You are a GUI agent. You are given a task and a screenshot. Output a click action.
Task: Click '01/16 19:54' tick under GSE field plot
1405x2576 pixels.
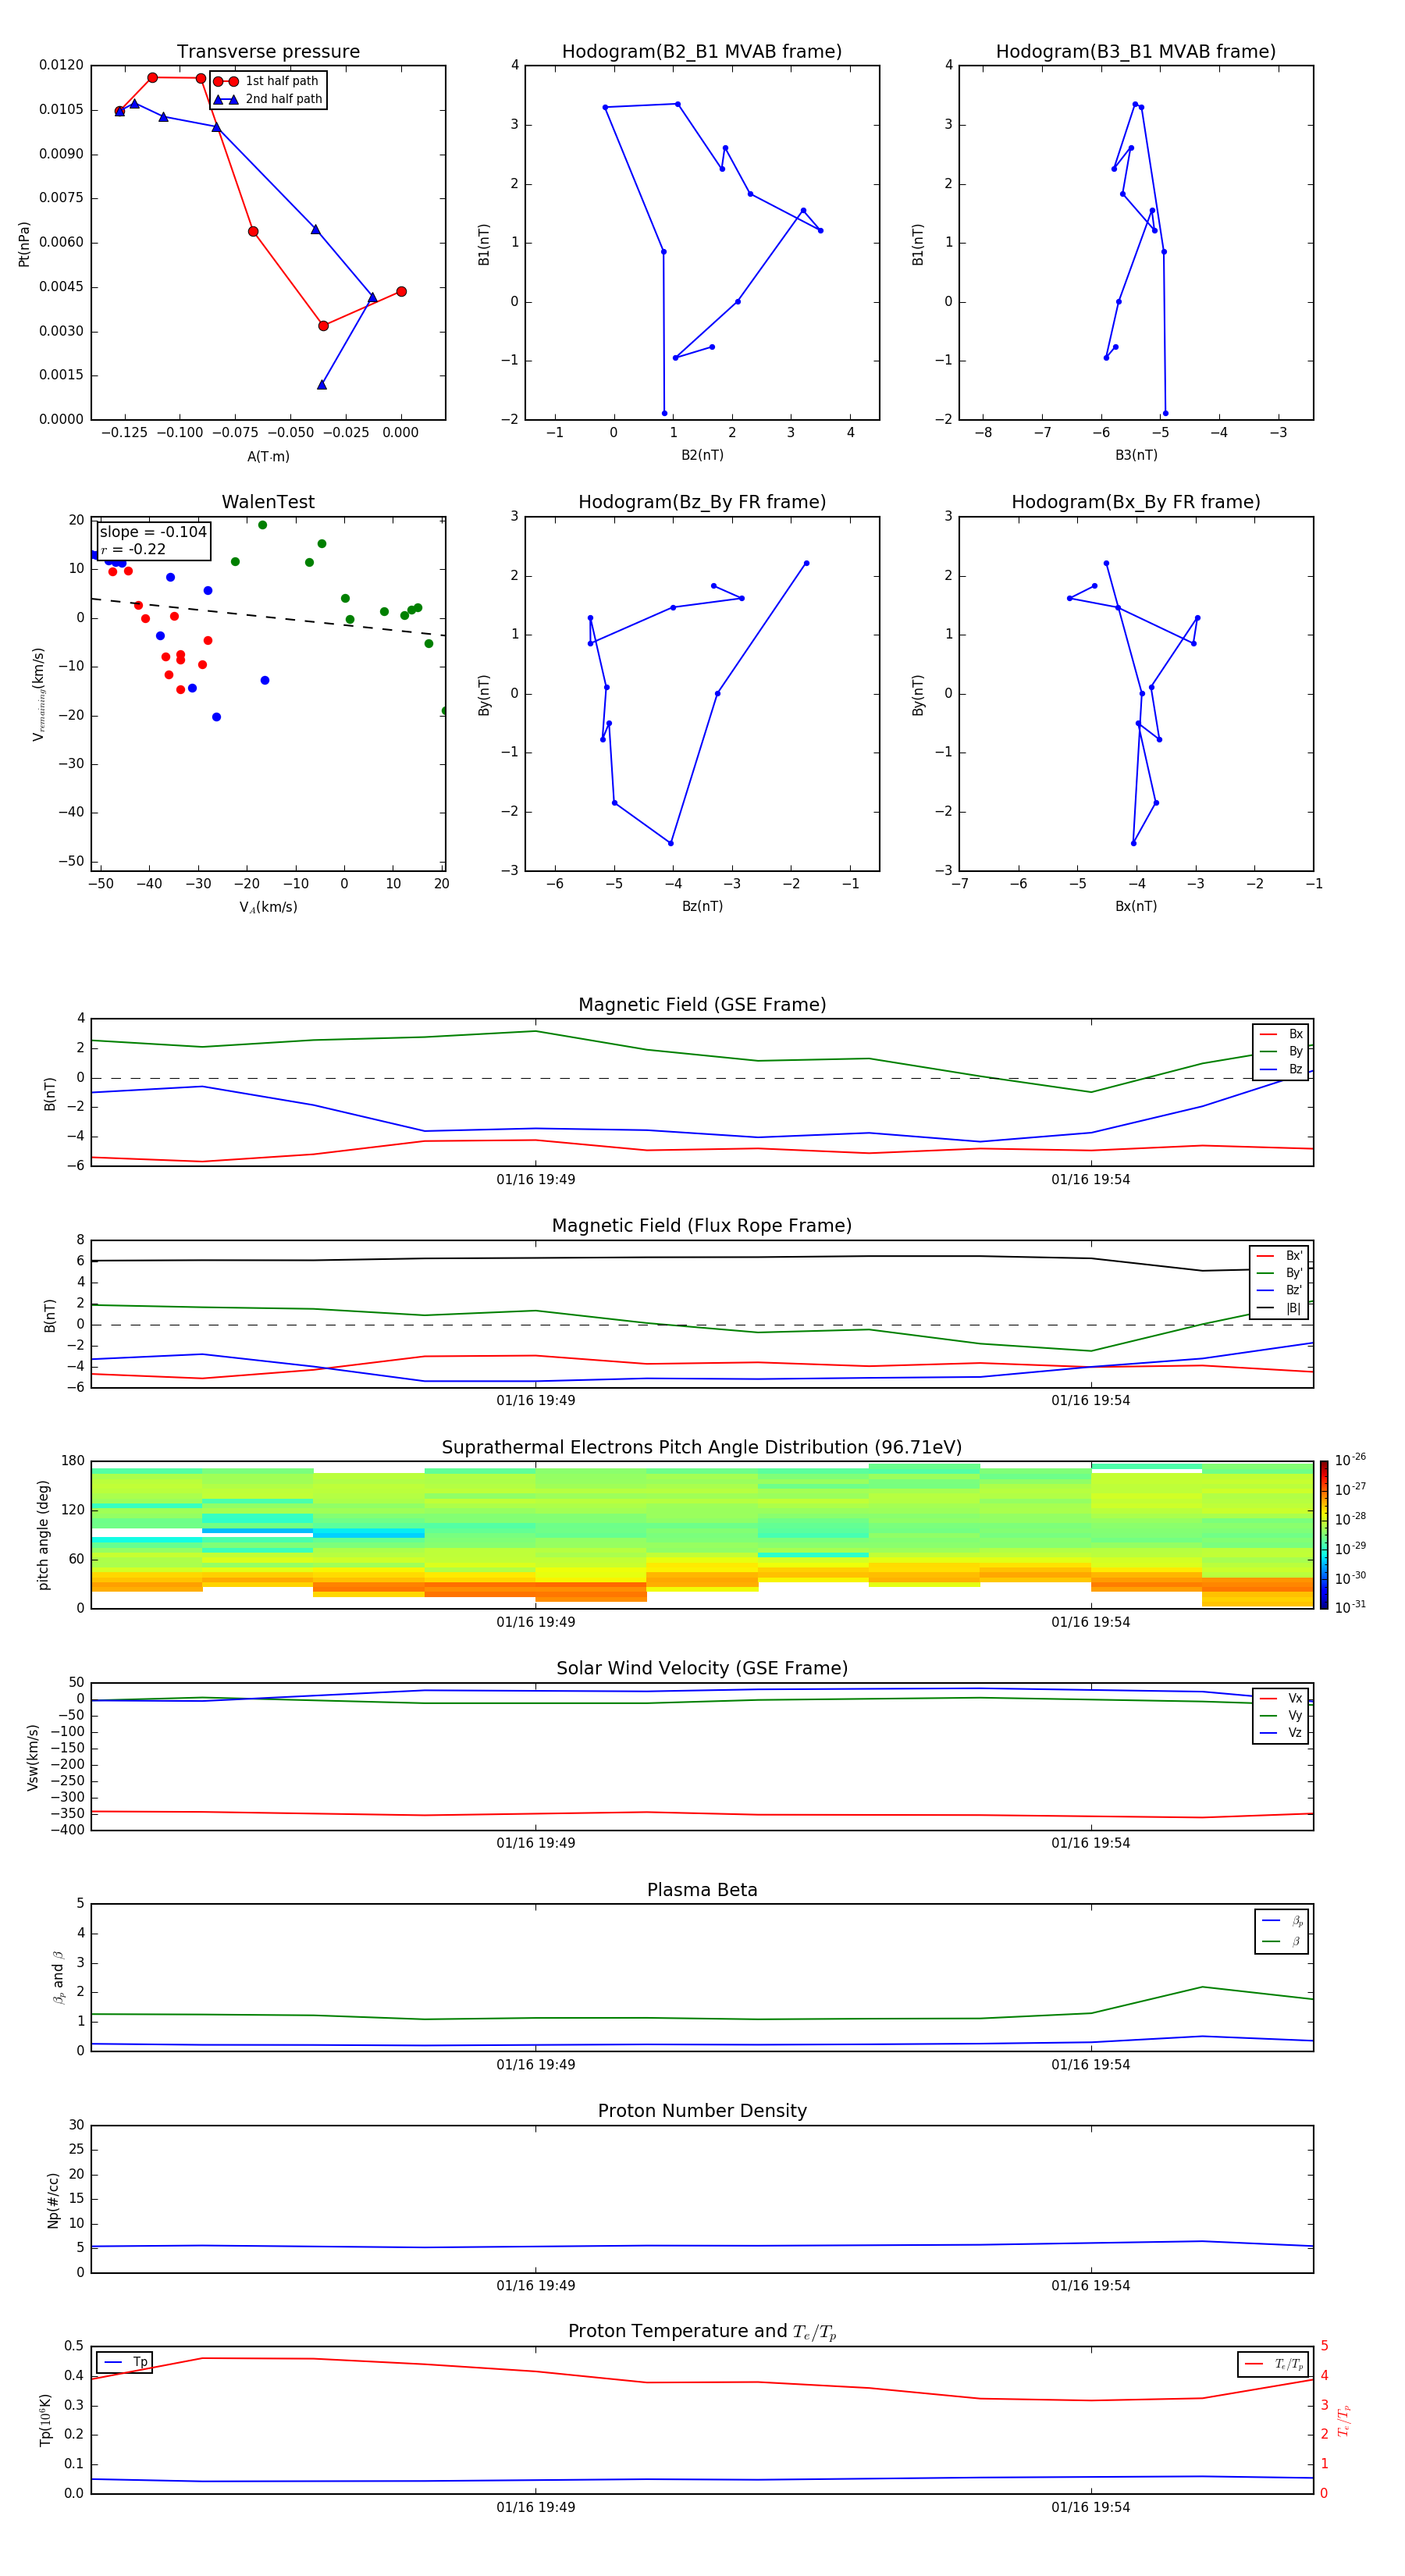point(1090,1180)
